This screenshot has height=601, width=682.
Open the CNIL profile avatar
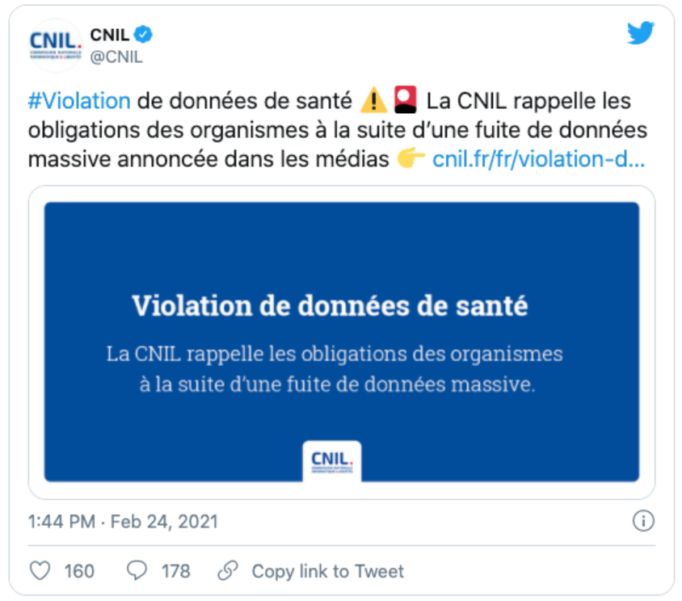(54, 44)
